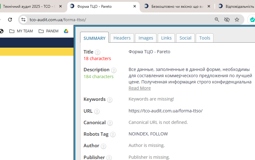Click the green checkmark extension icon
Viewport: 255px width, 160px height.
click(252, 20)
